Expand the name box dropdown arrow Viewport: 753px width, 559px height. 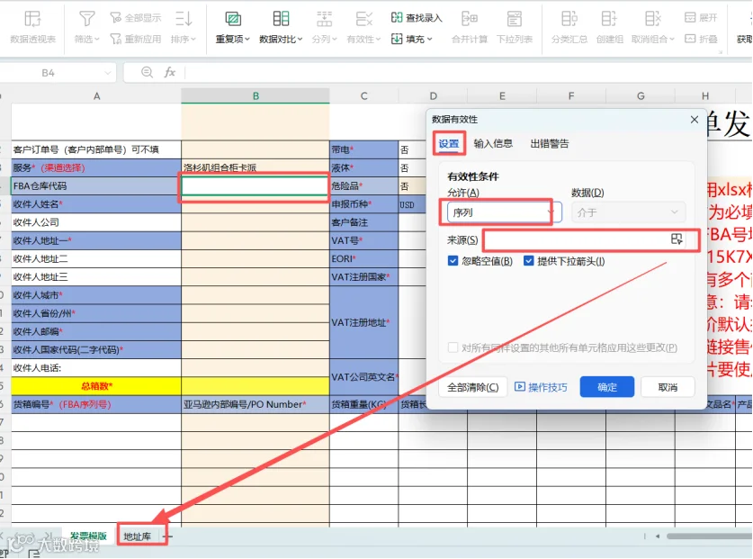[108, 73]
